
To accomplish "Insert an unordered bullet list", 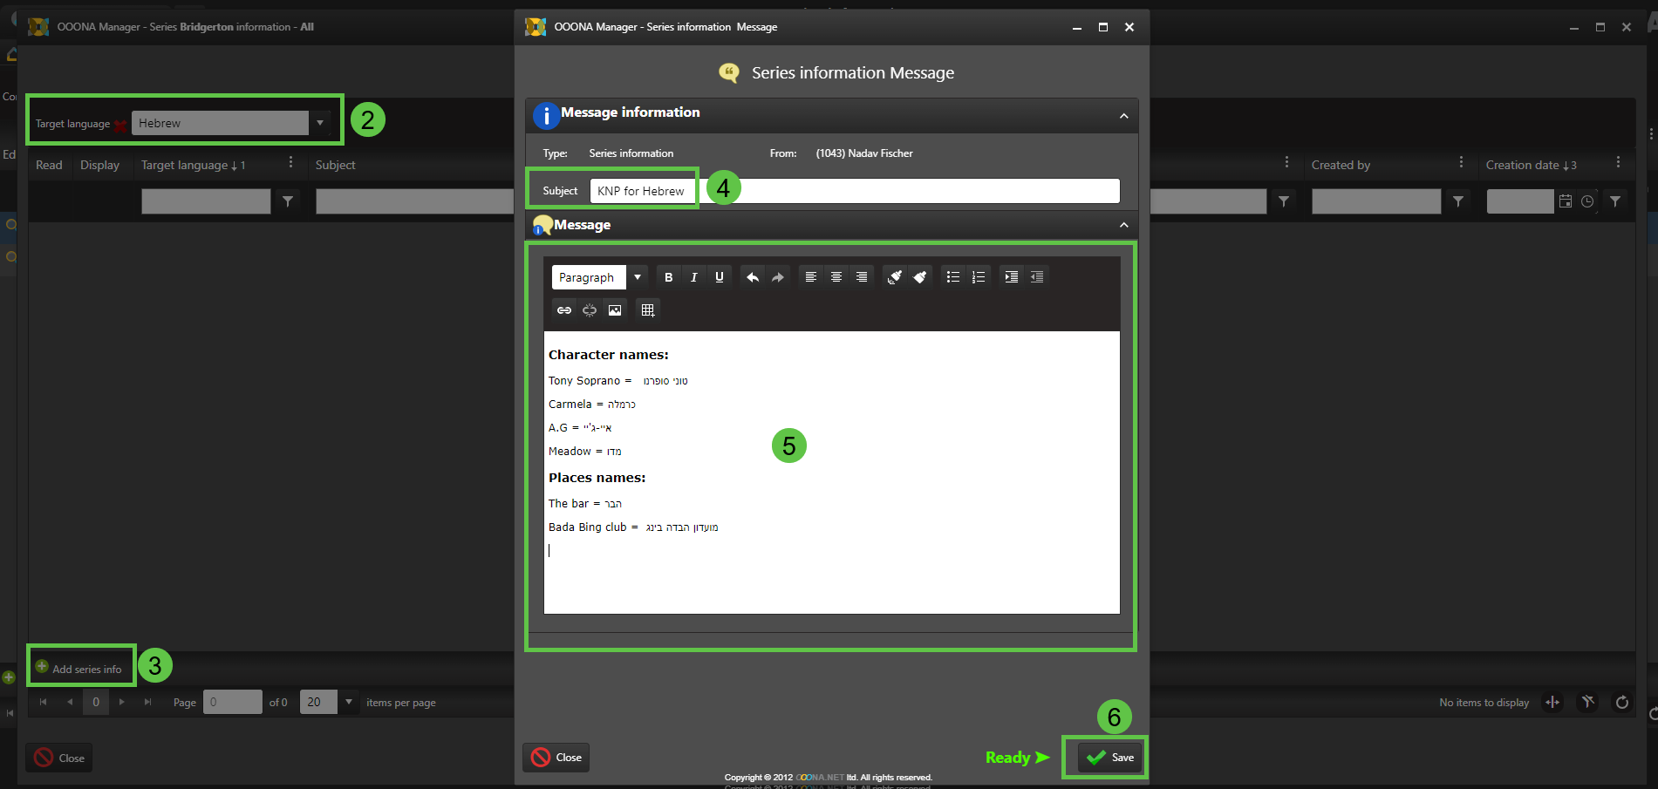I will point(952,277).
